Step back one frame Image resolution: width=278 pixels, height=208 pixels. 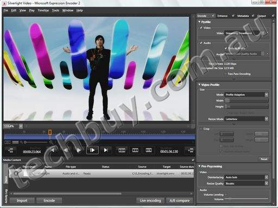point(66,150)
